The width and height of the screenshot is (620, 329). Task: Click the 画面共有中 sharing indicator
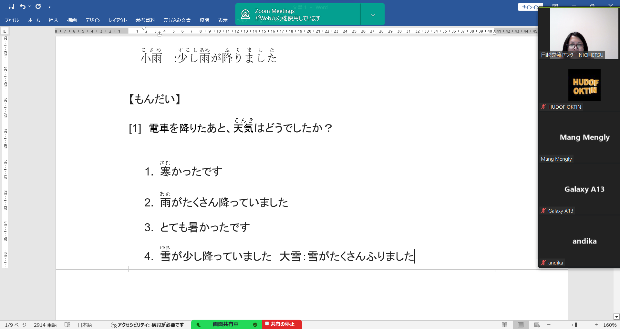point(225,324)
